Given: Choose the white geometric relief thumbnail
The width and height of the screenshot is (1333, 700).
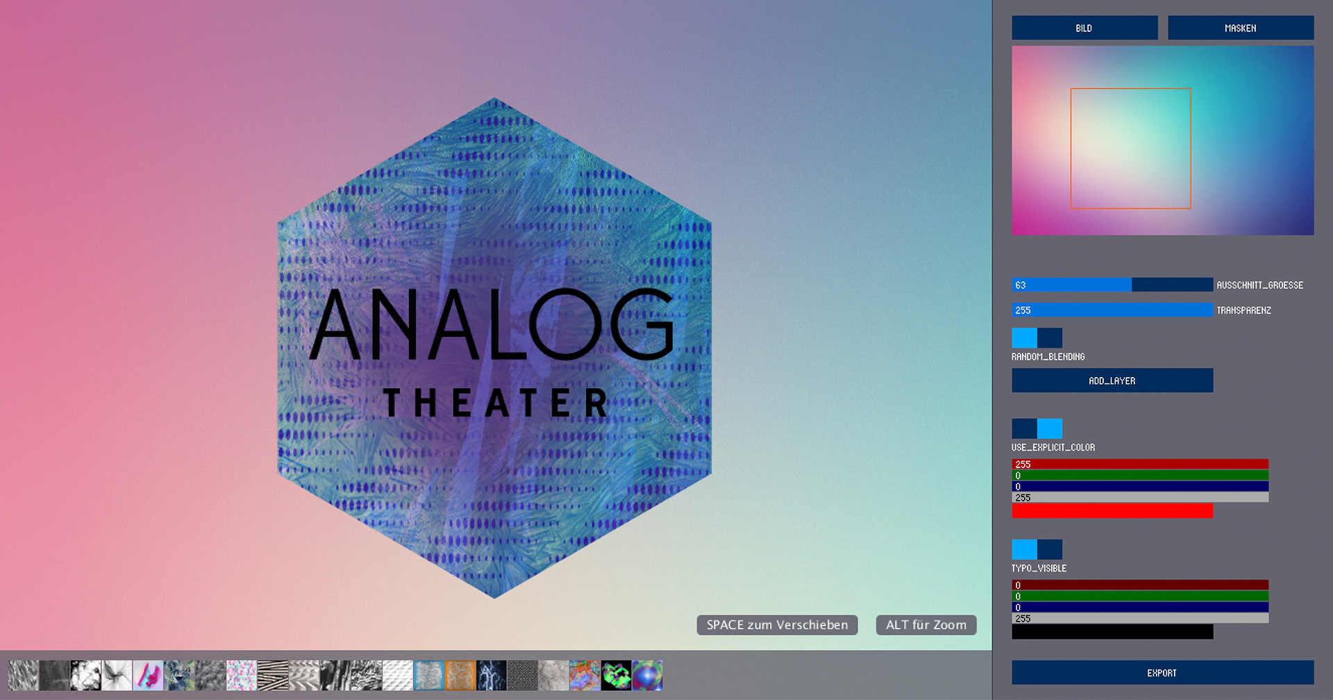Looking at the screenshot, I should [x=399, y=675].
